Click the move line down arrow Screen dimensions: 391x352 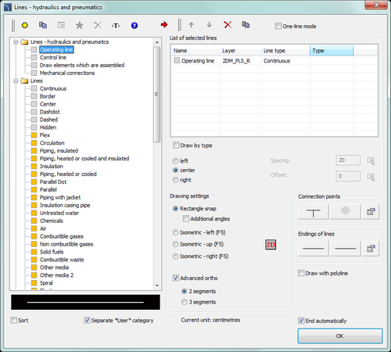(x=209, y=25)
